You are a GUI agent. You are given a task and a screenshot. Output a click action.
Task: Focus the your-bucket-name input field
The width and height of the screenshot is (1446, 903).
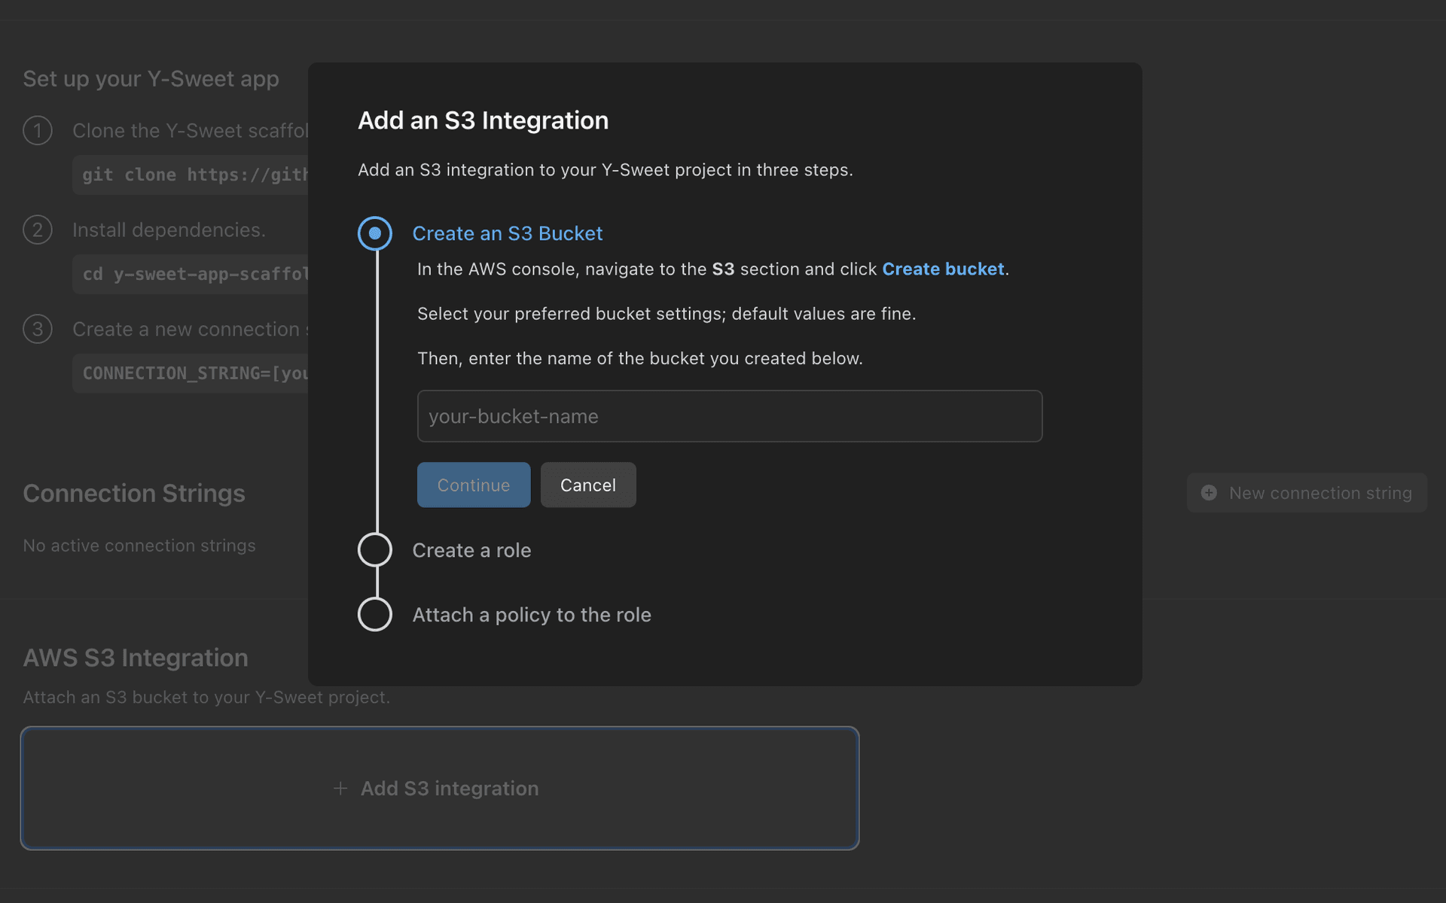coord(730,416)
